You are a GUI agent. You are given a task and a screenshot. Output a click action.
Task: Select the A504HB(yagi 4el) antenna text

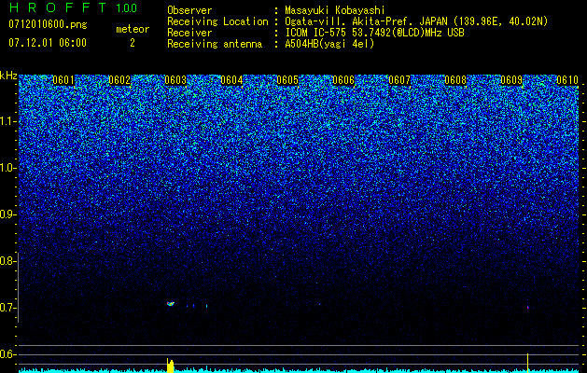(x=329, y=44)
